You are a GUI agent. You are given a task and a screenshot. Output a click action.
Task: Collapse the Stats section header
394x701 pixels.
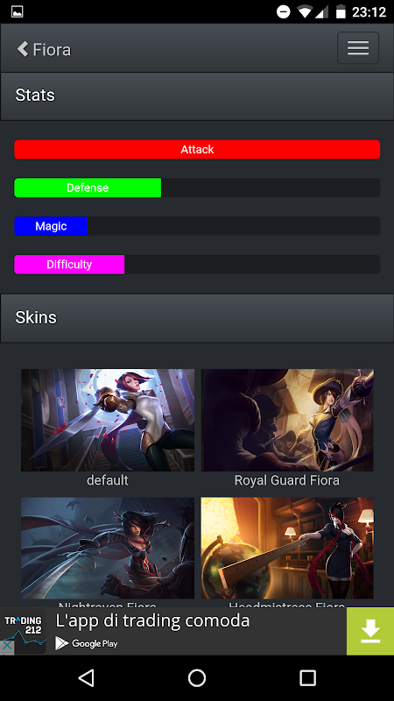point(197,96)
